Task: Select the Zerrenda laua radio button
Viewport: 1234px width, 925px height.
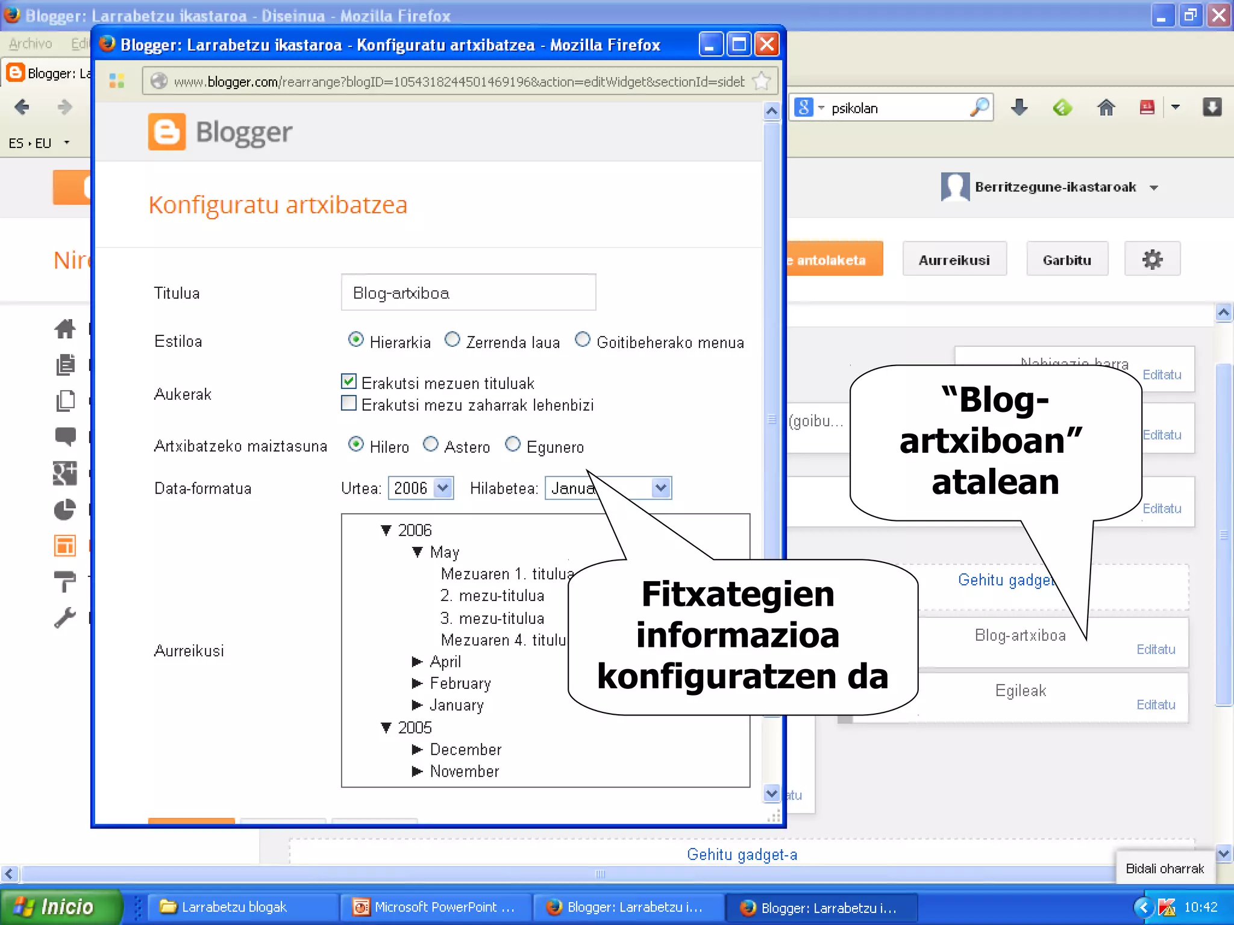Action: tap(452, 340)
